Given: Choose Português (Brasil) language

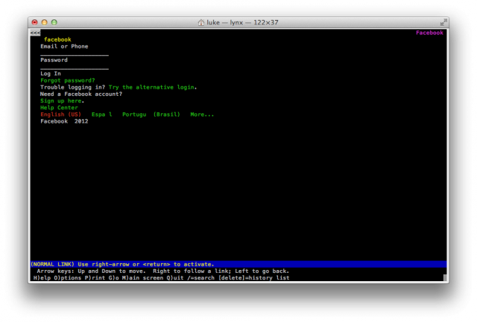Looking at the screenshot, I should 151,115.
